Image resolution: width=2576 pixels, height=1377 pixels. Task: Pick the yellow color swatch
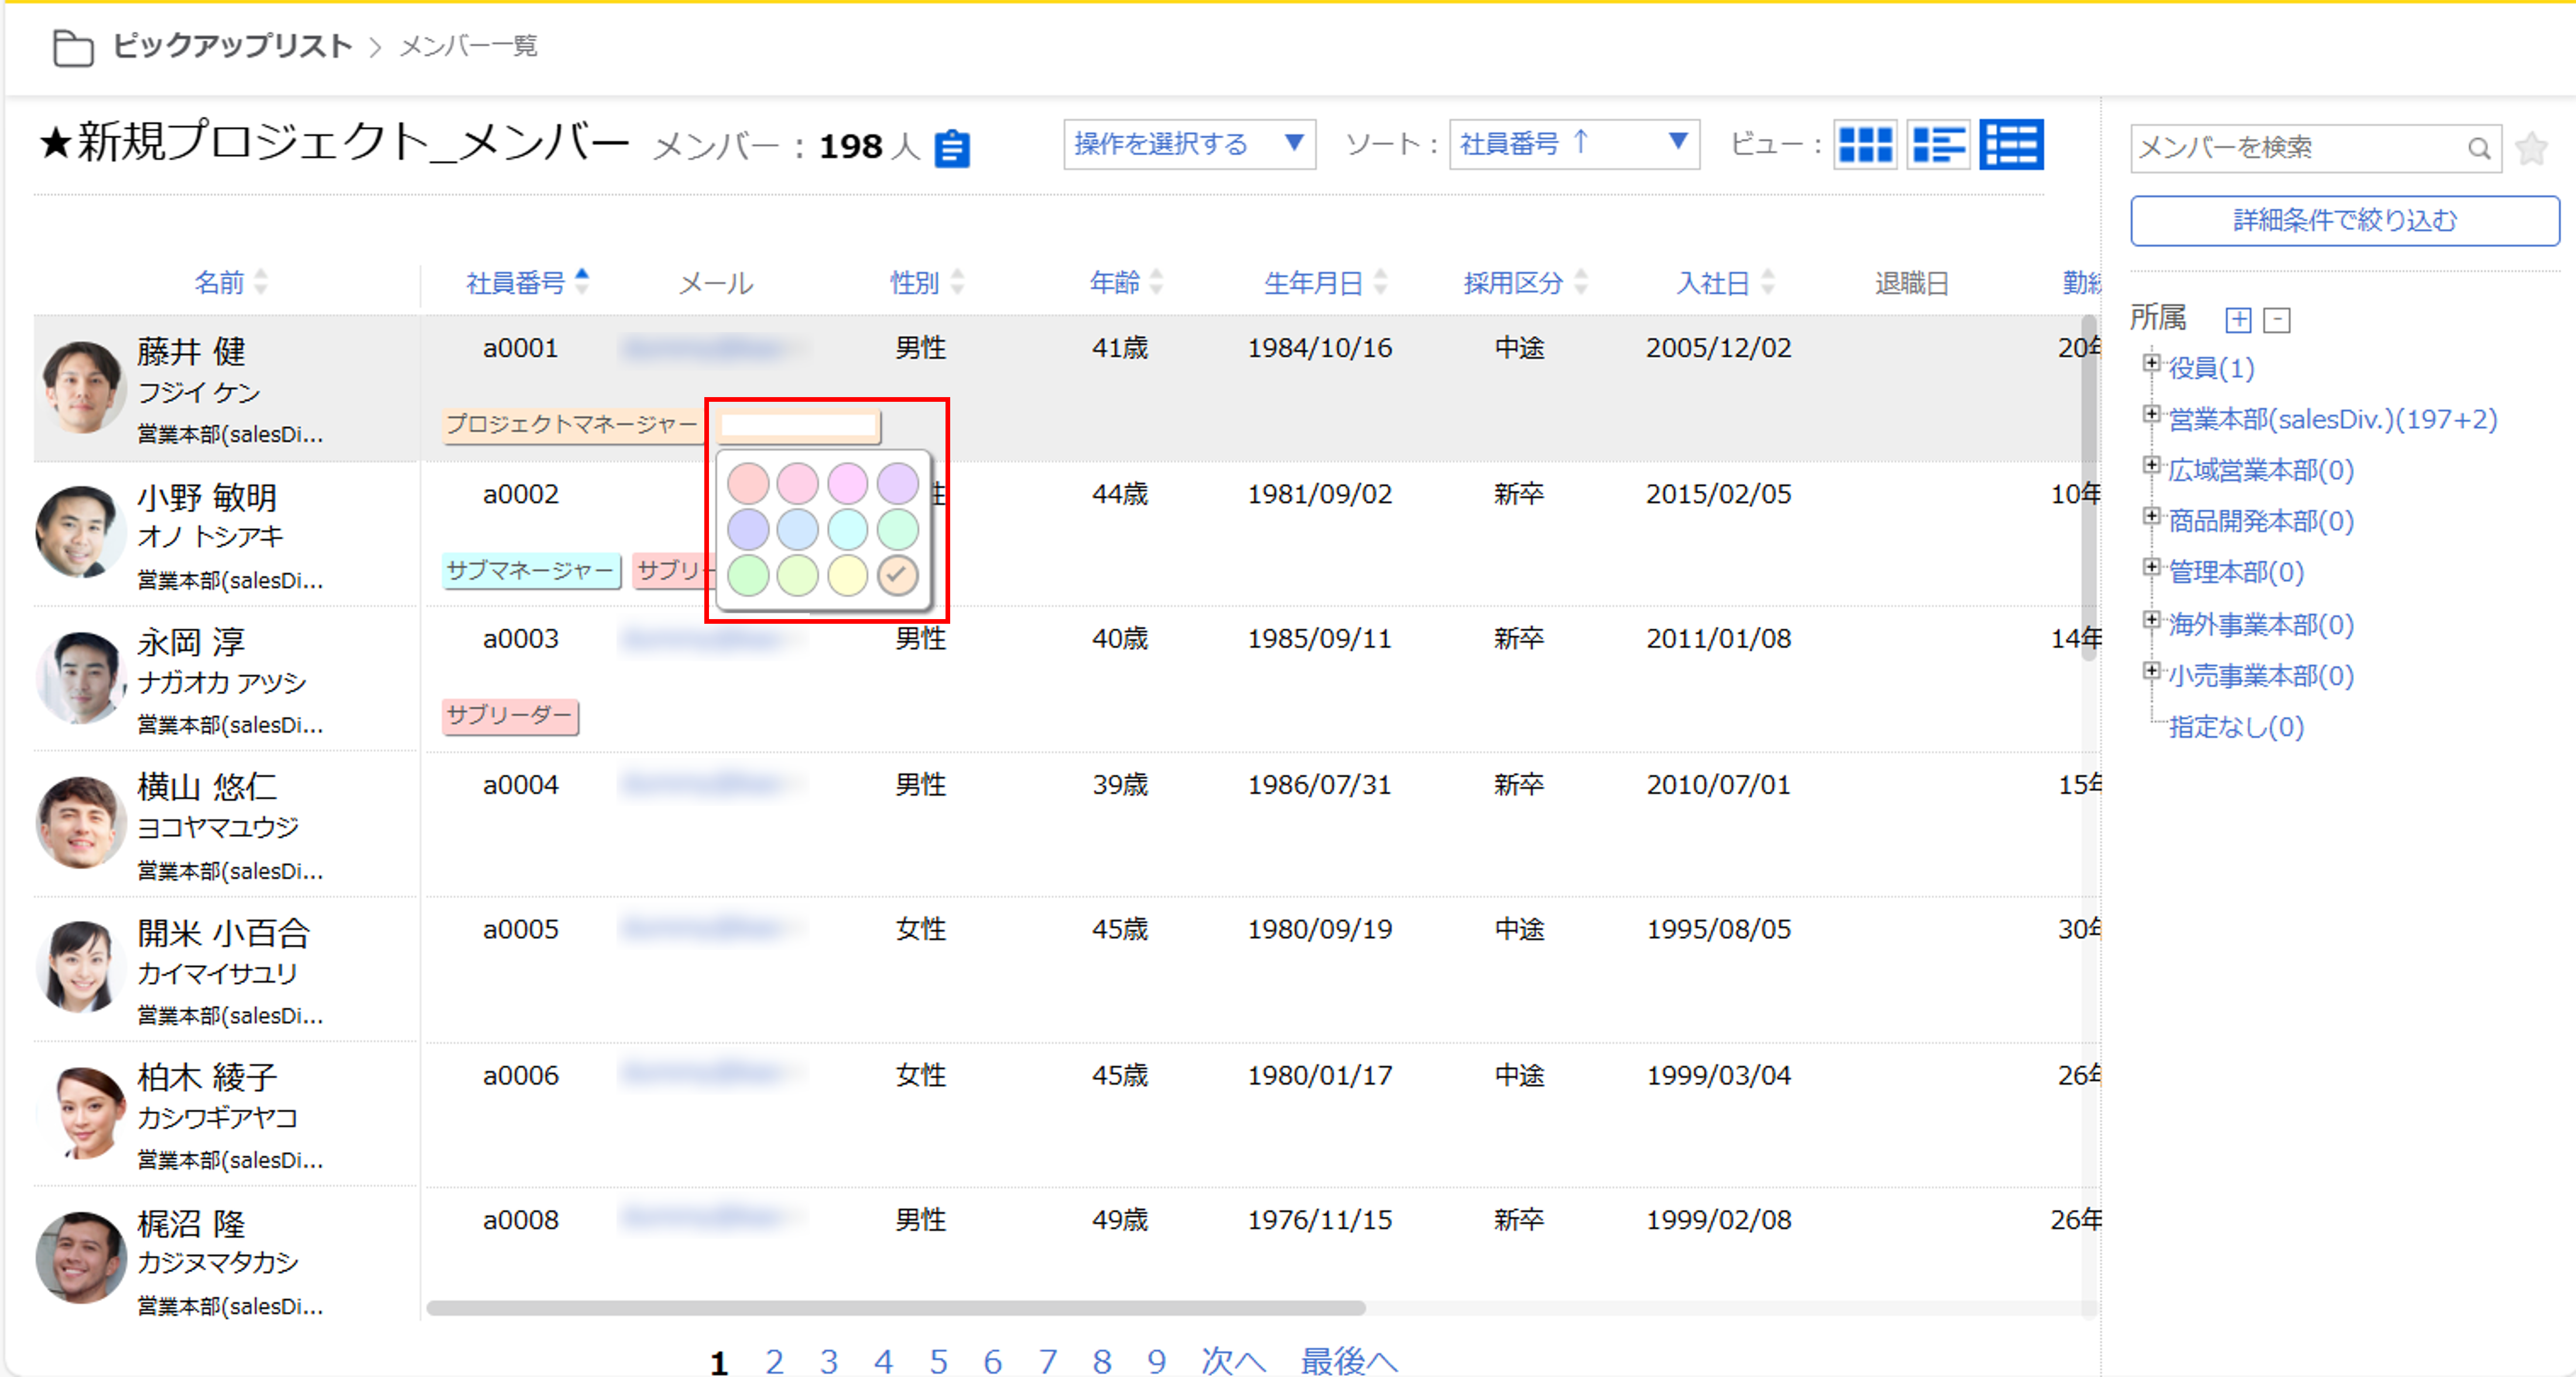pyautogui.click(x=847, y=575)
